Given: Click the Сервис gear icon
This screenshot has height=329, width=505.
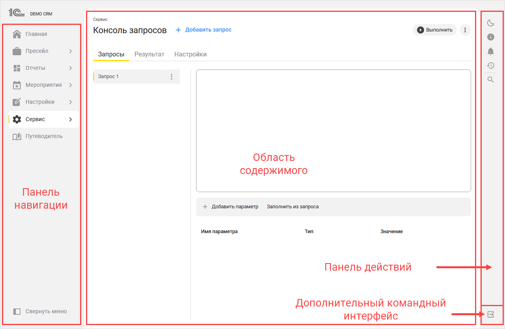Looking at the screenshot, I should coord(17,119).
